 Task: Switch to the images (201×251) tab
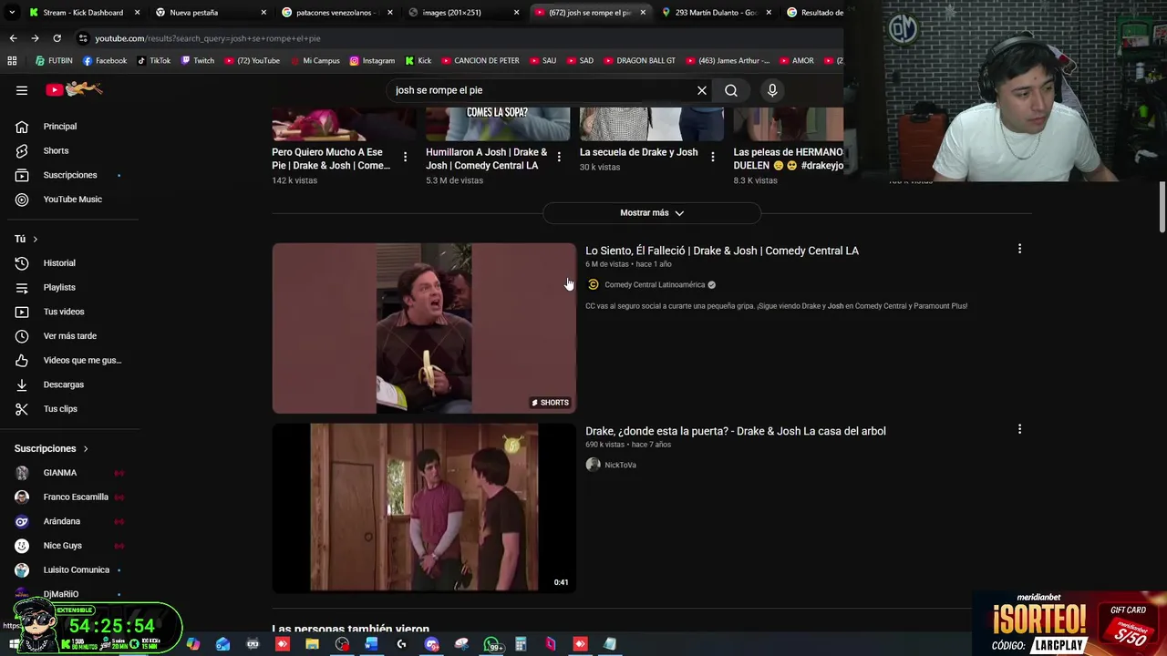pos(461,13)
